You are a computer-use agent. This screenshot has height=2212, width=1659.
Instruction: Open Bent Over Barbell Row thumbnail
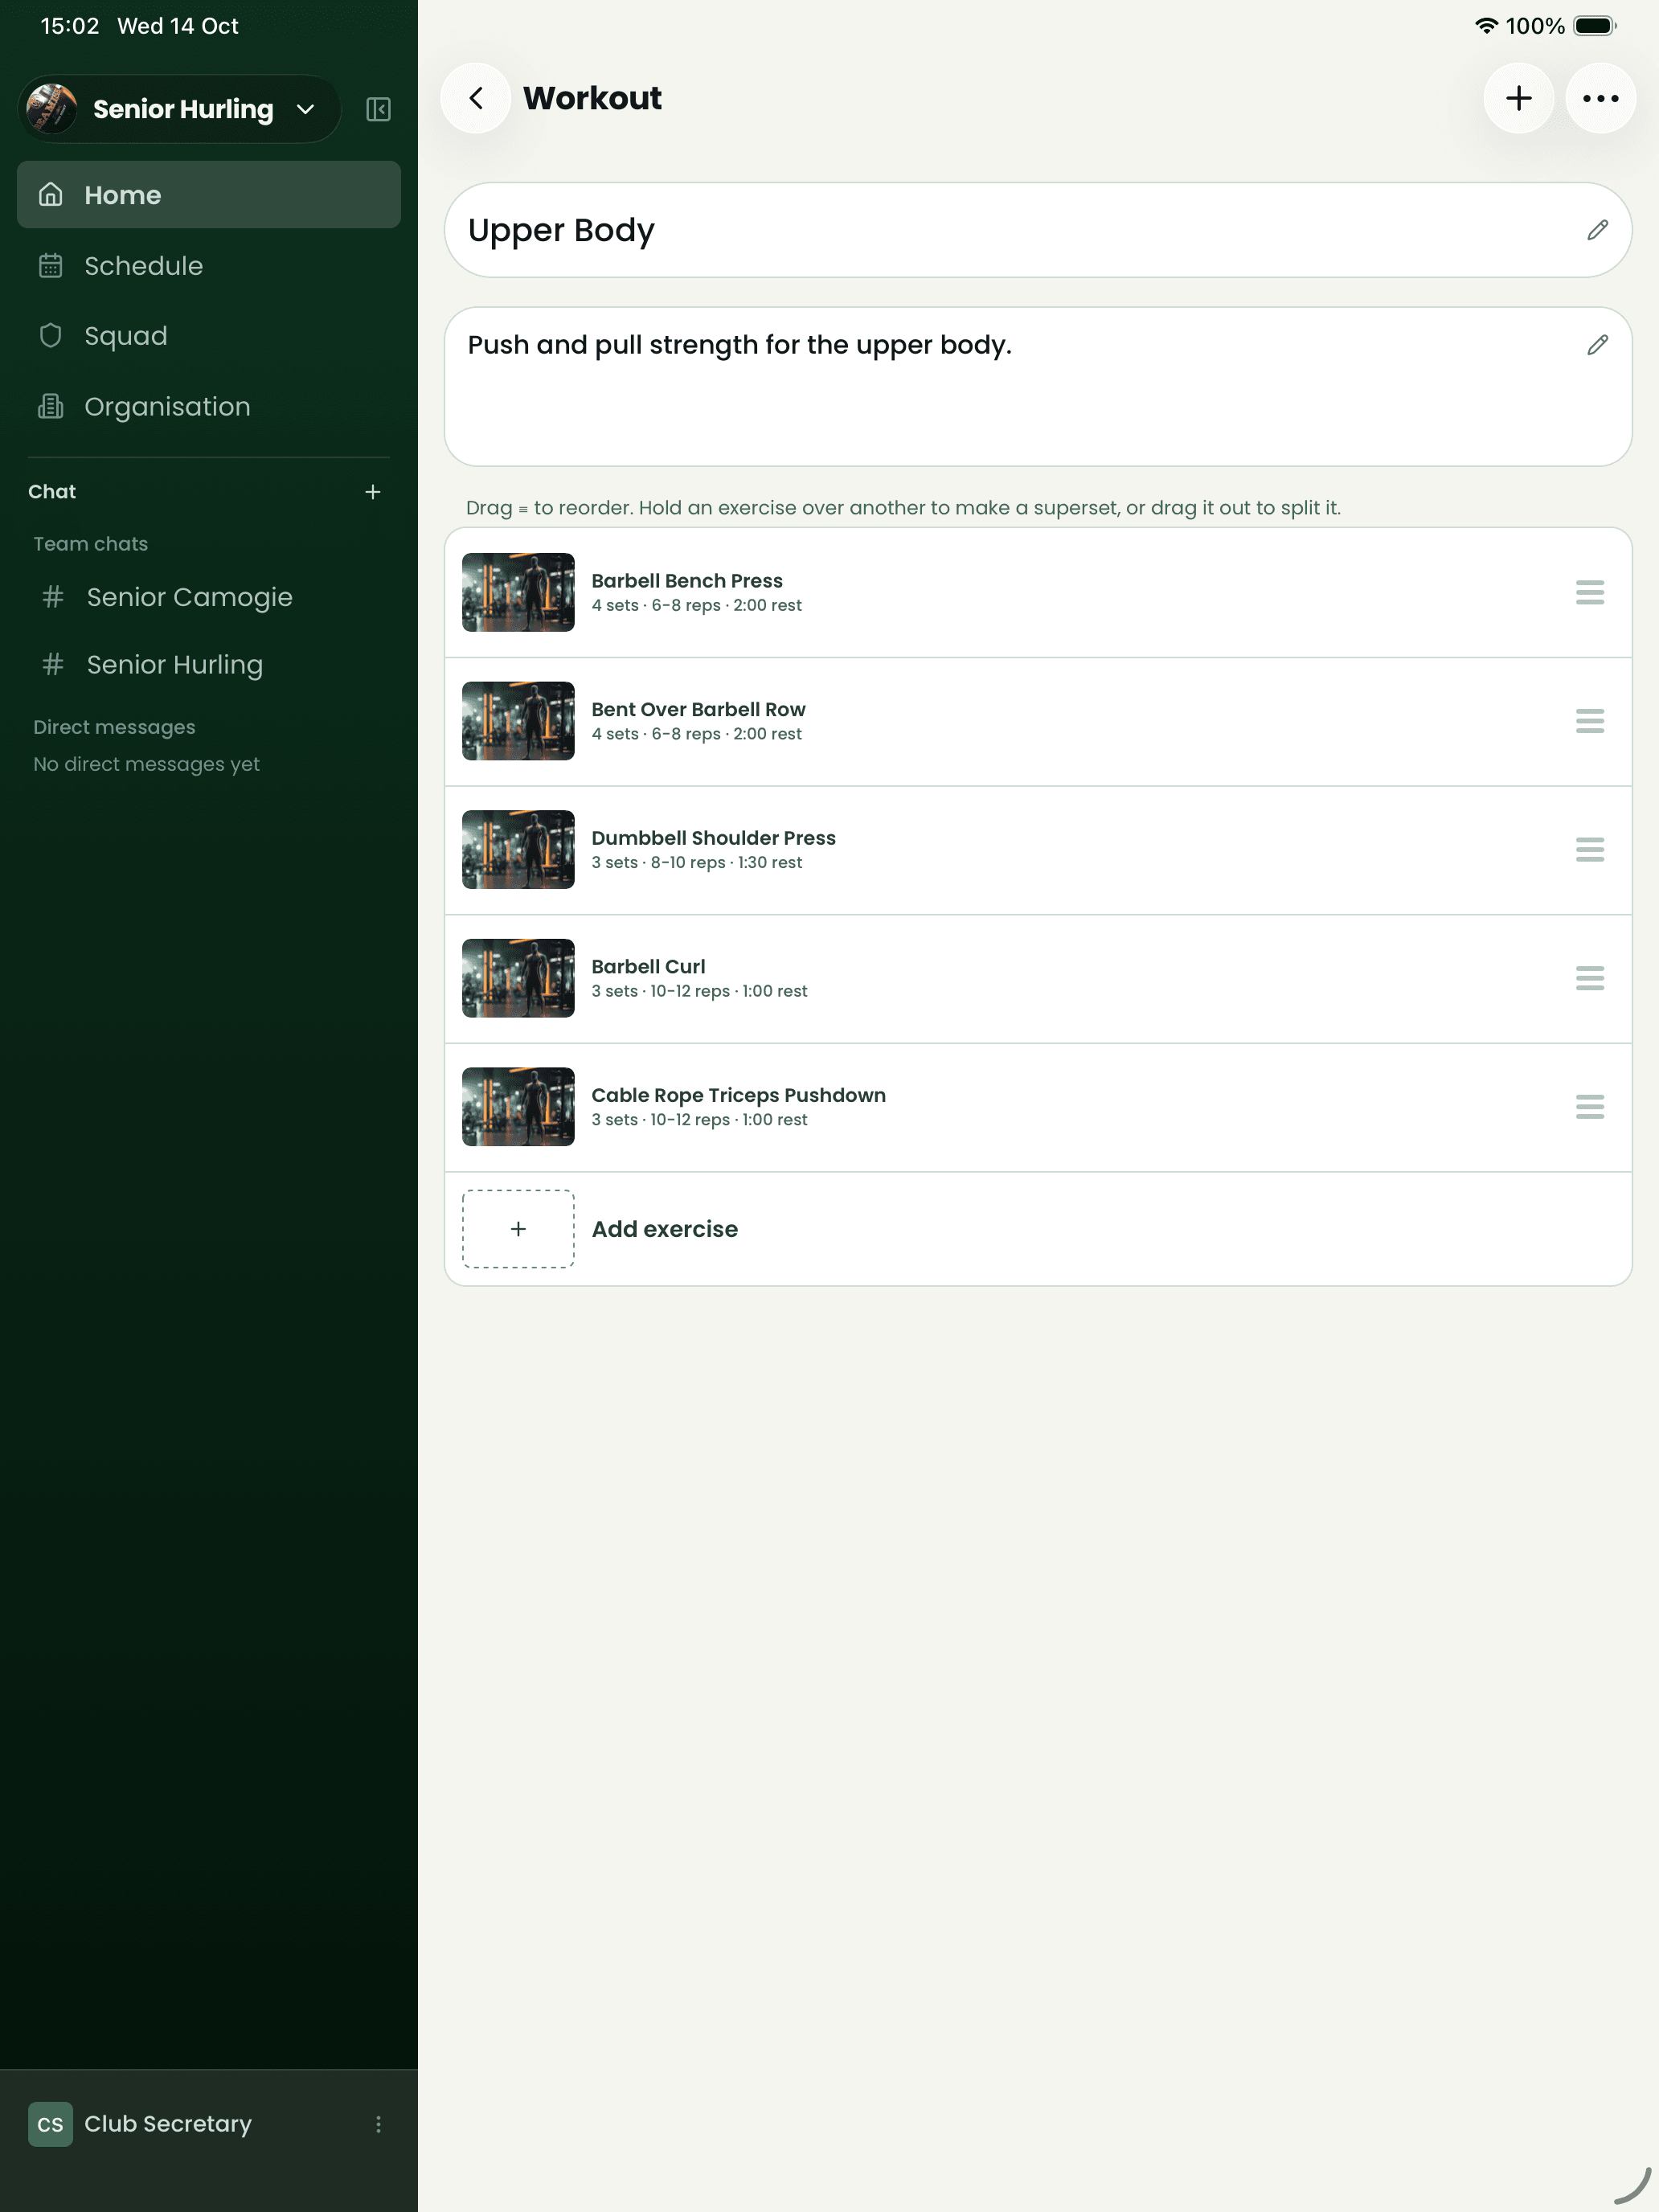(x=518, y=721)
